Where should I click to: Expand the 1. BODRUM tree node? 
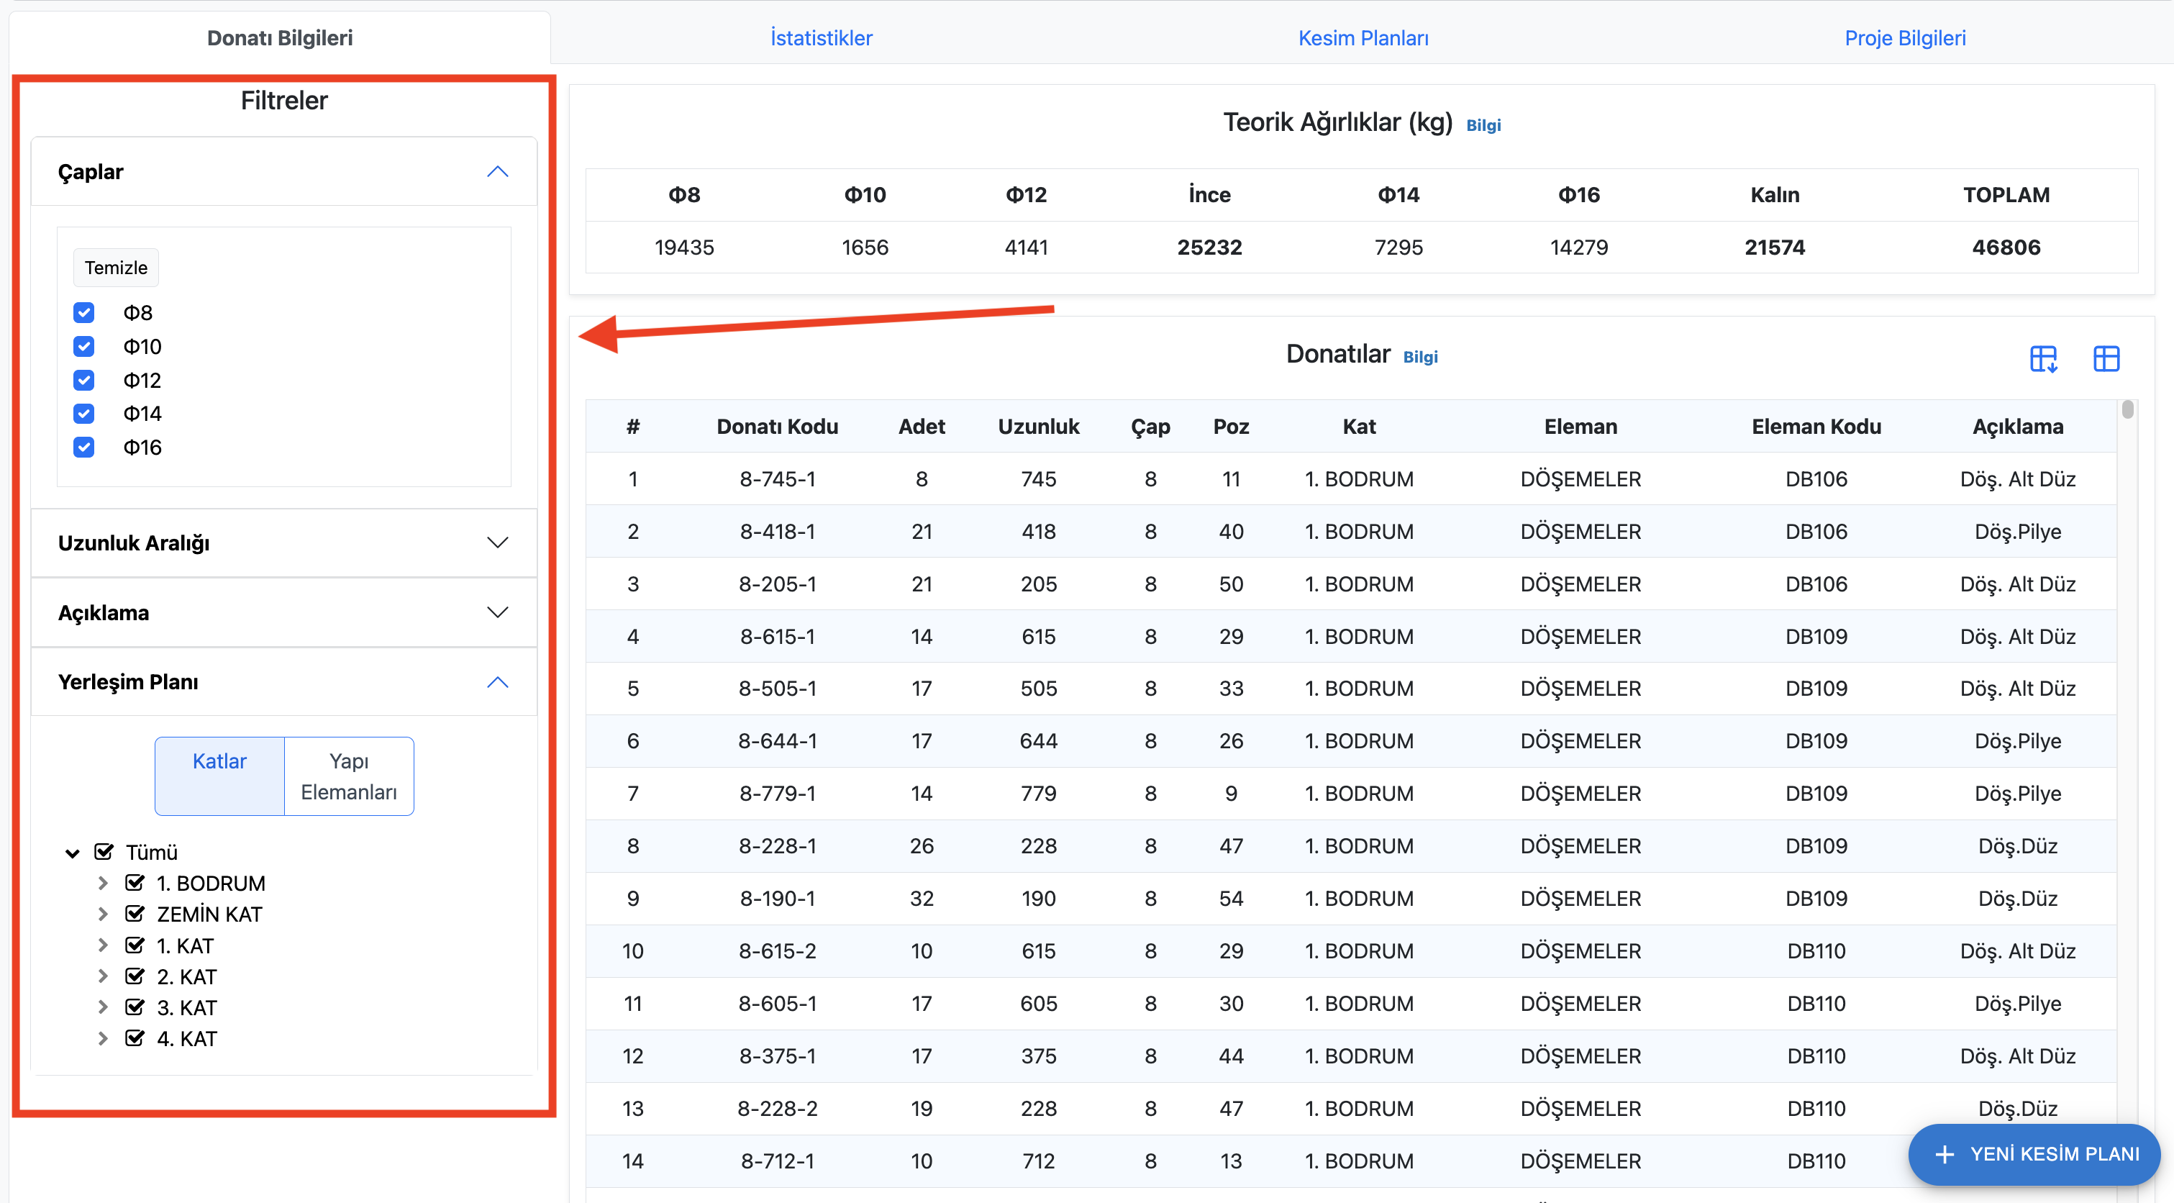(x=103, y=883)
